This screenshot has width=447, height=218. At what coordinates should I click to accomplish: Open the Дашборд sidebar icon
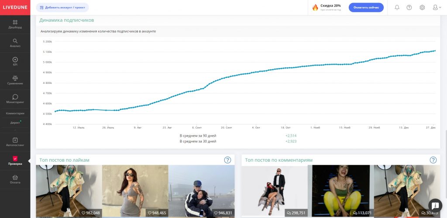click(15, 22)
